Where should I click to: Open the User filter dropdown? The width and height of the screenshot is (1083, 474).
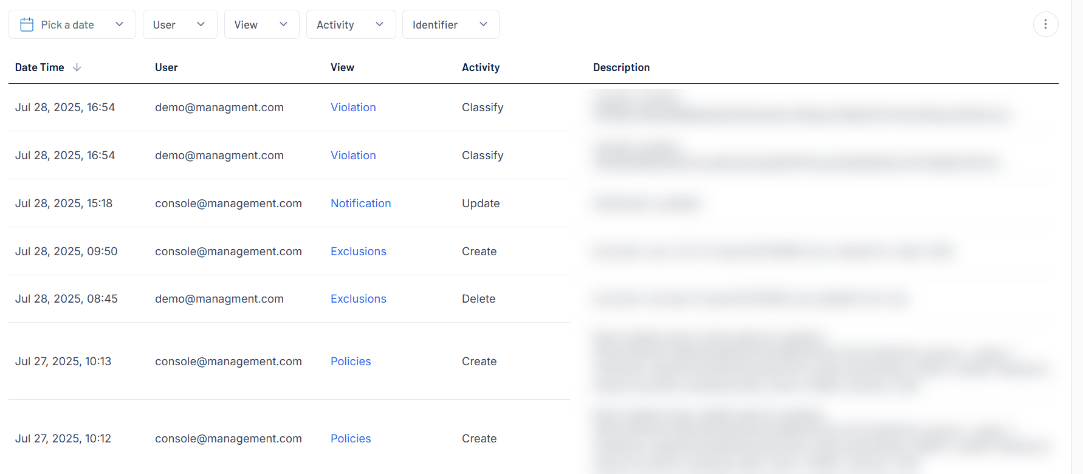(179, 24)
